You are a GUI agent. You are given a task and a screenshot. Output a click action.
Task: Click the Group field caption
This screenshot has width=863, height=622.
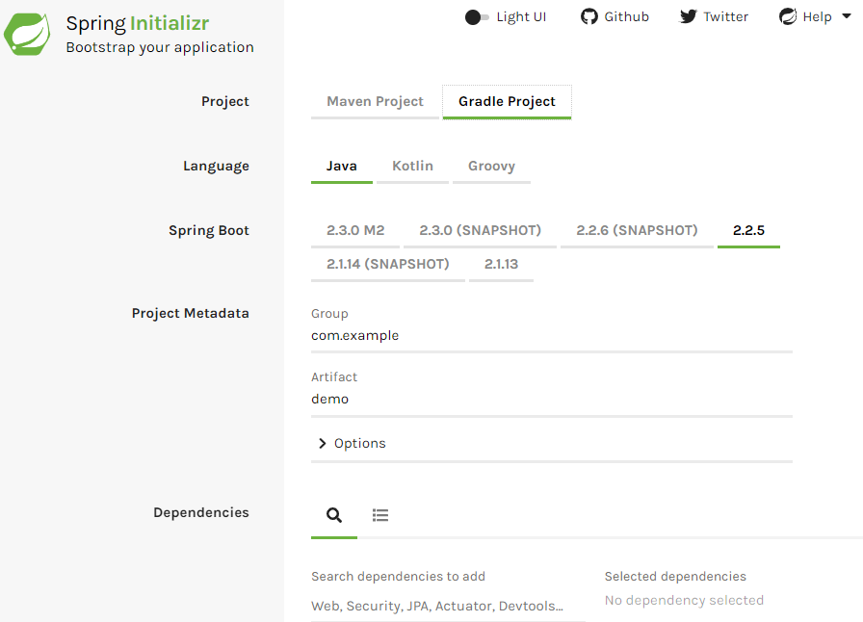point(329,314)
